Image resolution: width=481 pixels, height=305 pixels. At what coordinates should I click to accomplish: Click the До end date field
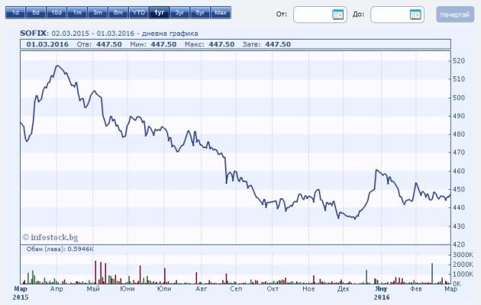point(390,14)
